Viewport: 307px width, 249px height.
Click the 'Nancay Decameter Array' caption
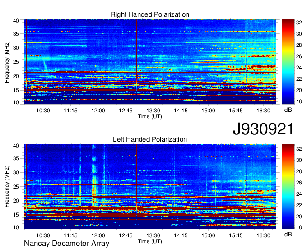[66, 243]
